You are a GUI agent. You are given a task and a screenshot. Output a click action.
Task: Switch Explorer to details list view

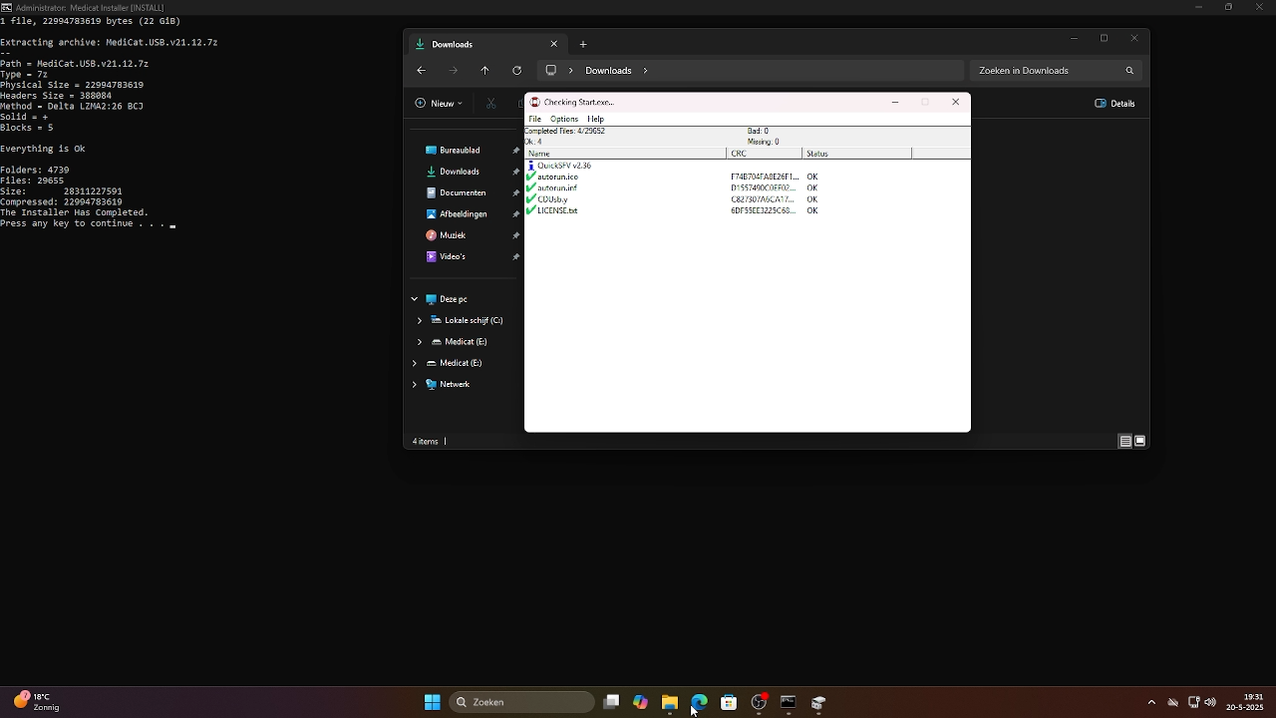(x=1124, y=441)
